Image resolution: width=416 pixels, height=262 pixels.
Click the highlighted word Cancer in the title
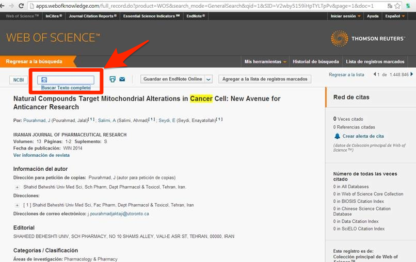[x=201, y=99]
